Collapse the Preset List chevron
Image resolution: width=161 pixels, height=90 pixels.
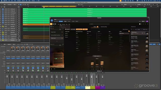point(132,29)
